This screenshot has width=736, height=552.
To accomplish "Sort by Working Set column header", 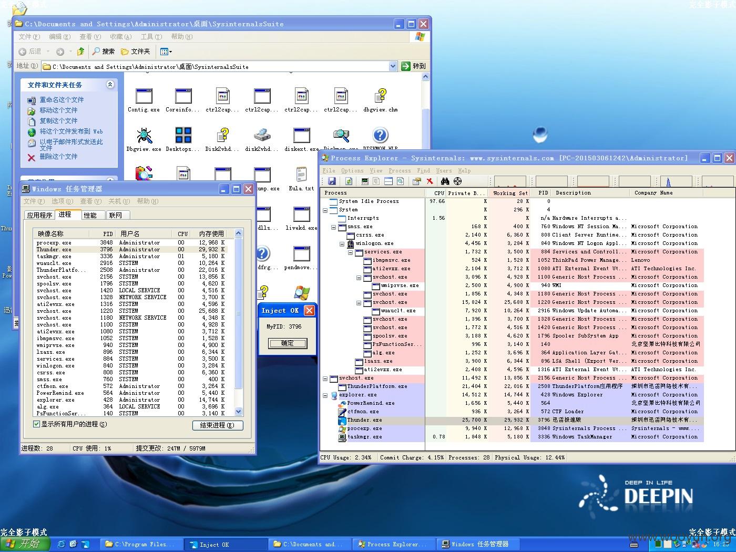I will [509, 193].
